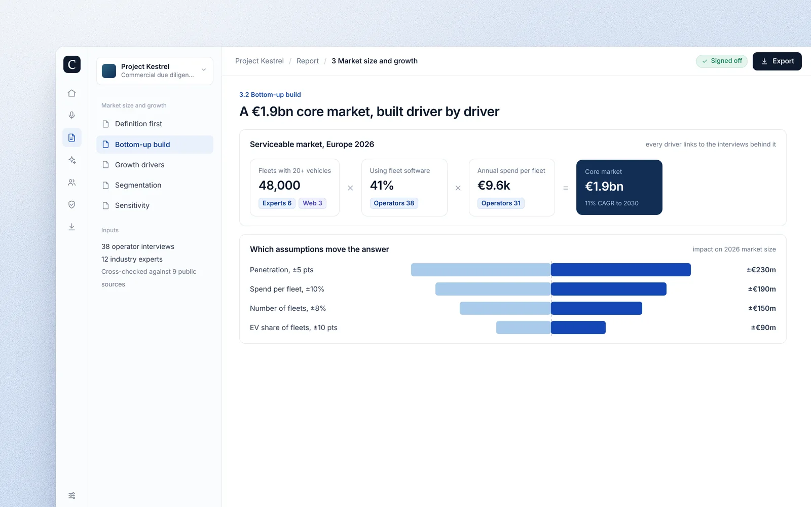The height and width of the screenshot is (507, 811).
Task: Click the 41% fleet software value
Action: 382,186
